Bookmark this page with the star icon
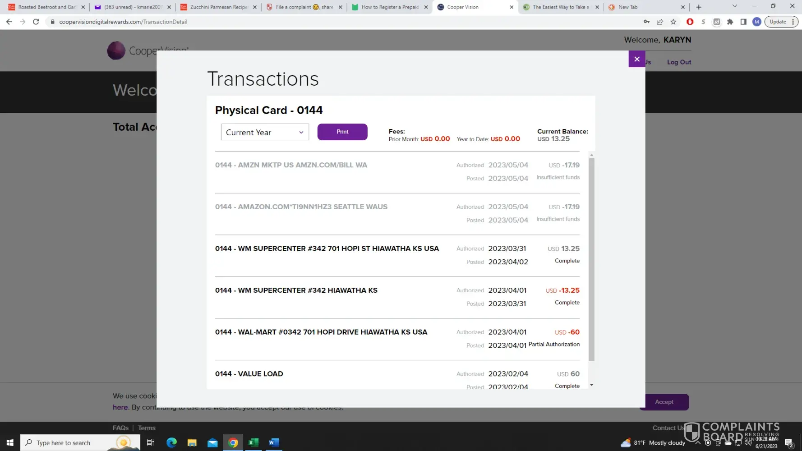 coord(673,22)
